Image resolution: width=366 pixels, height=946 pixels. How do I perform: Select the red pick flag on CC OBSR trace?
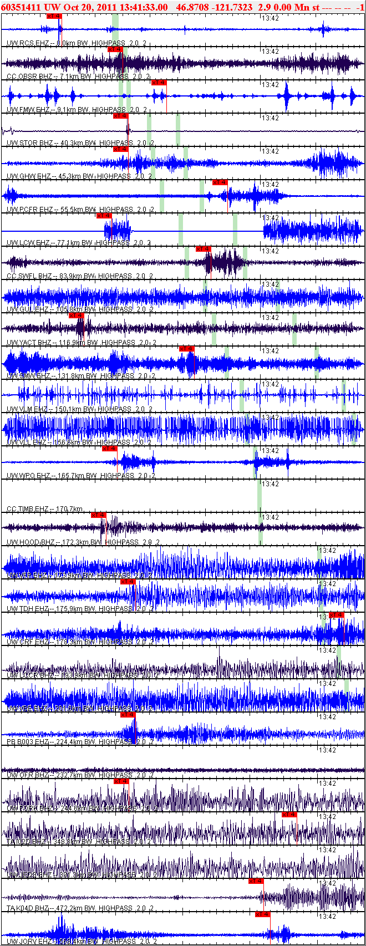point(115,49)
